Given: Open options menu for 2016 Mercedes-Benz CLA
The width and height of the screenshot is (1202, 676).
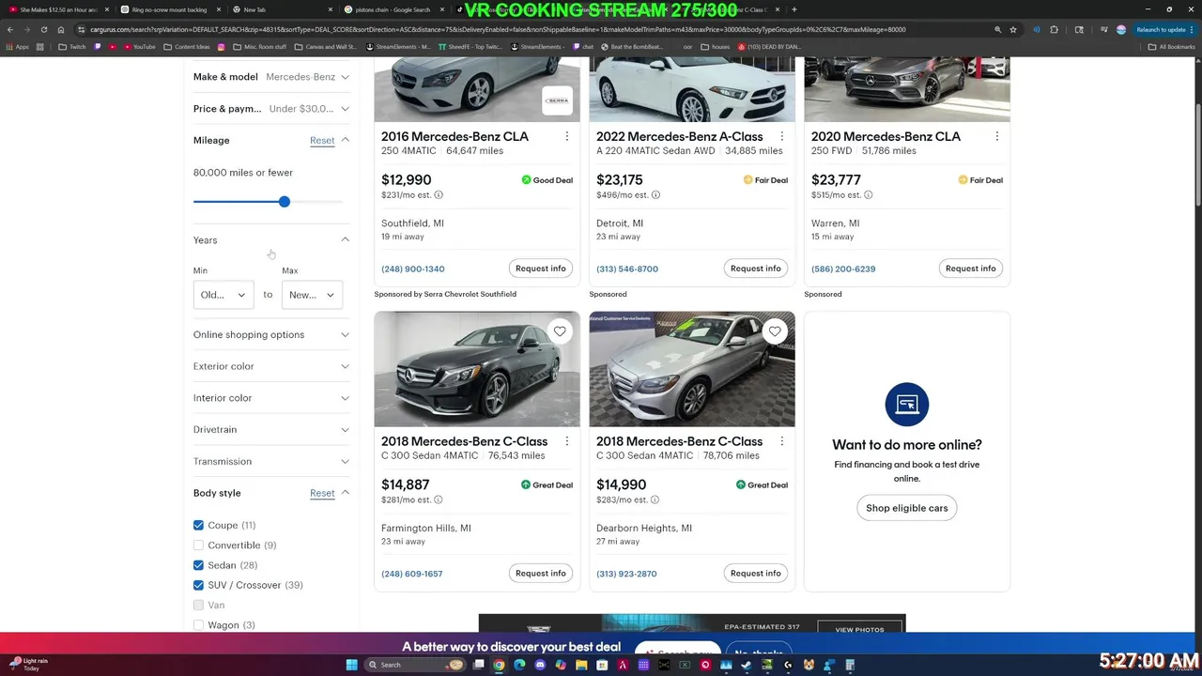Looking at the screenshot, I should [567, 137].
